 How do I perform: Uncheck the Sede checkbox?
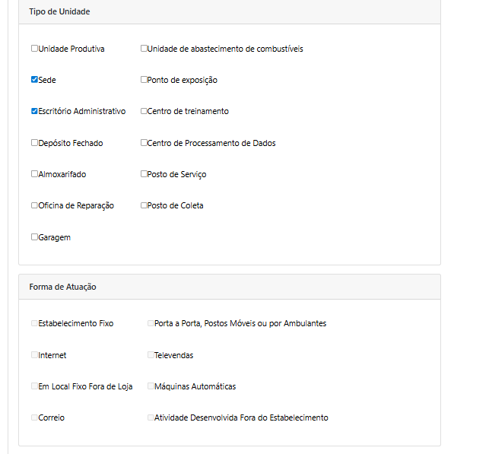34,80
